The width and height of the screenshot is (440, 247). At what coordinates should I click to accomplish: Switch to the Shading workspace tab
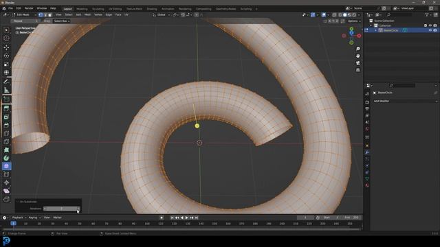tap(152, 9)
